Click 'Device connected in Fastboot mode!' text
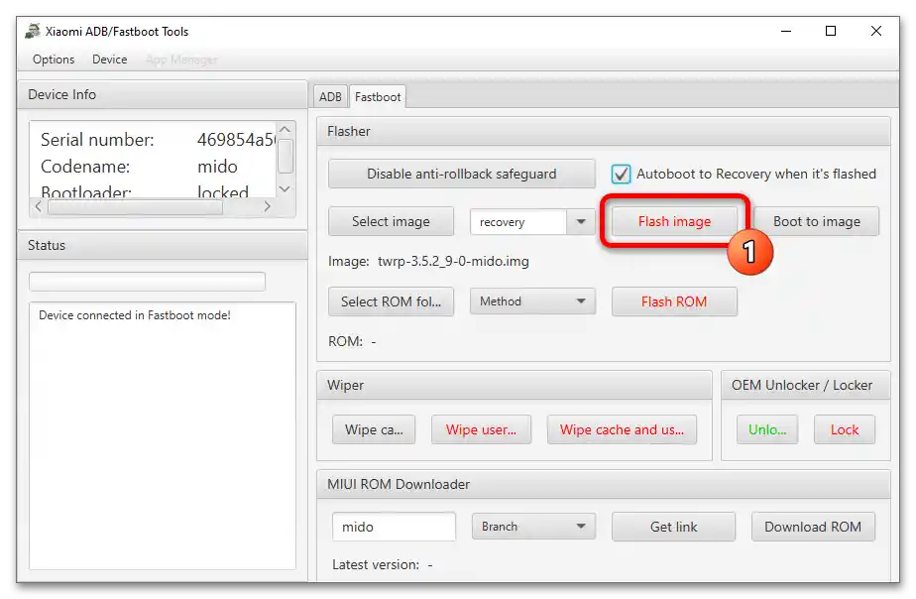Image resolution: width=916 pixels, height=599 pixels. click(135, 315)
